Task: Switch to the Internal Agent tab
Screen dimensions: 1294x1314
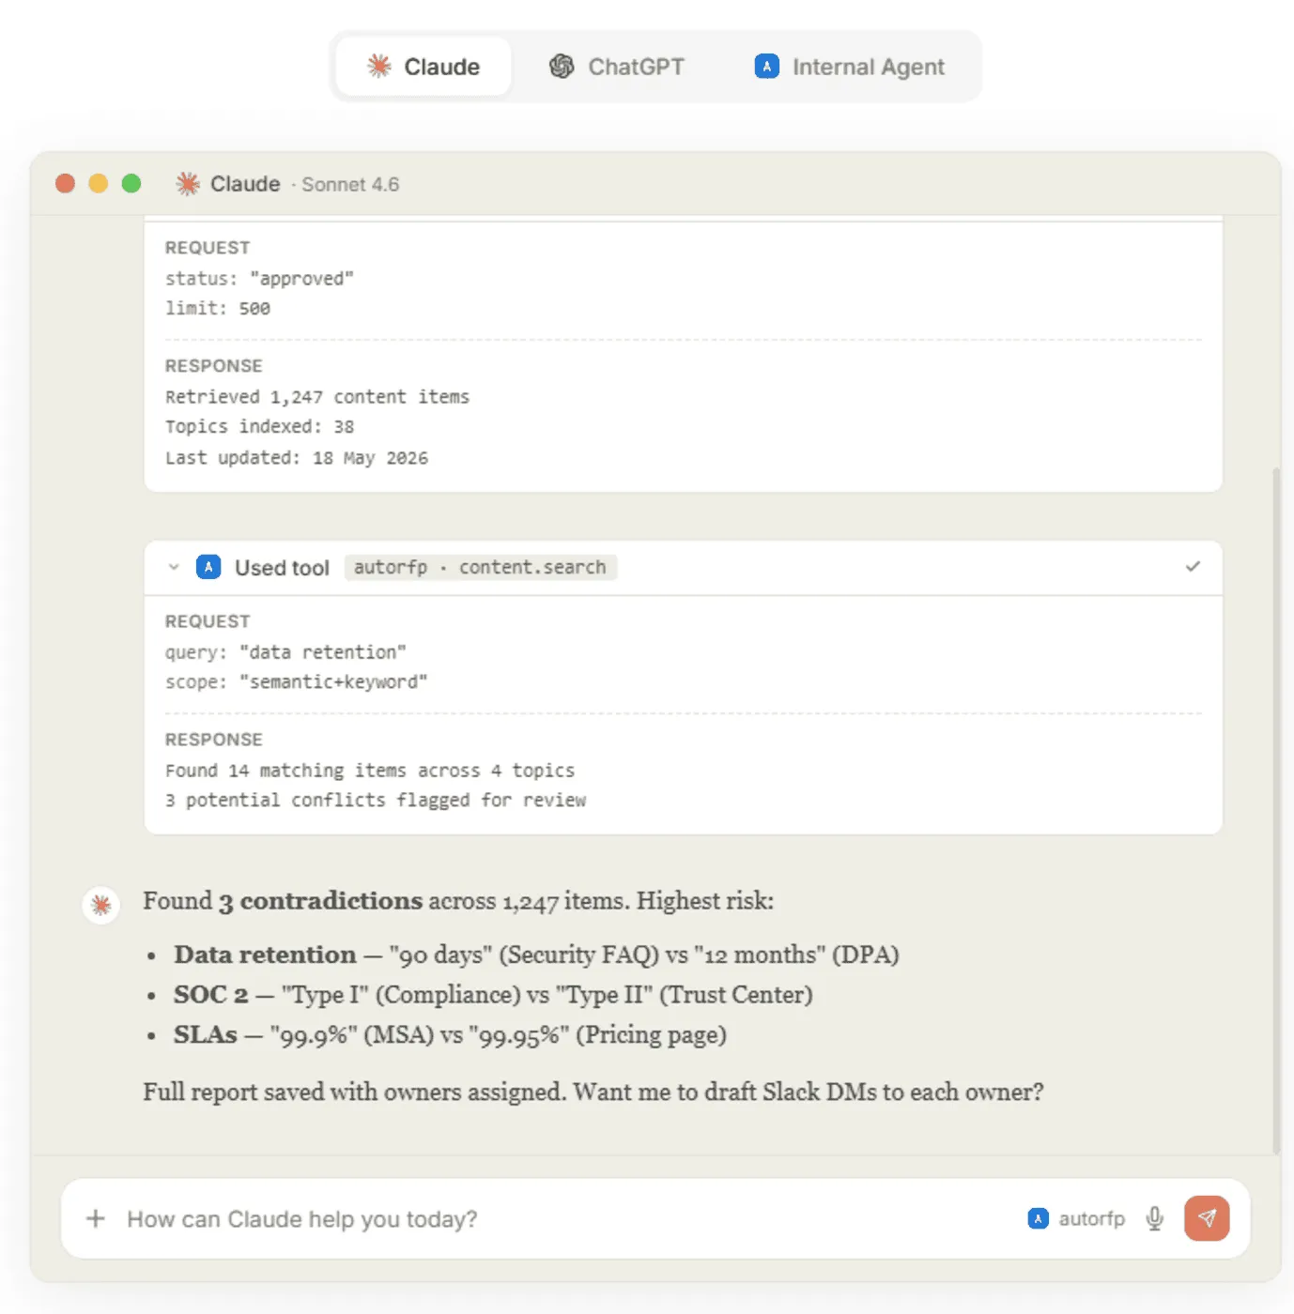Action: coord(850,67)
